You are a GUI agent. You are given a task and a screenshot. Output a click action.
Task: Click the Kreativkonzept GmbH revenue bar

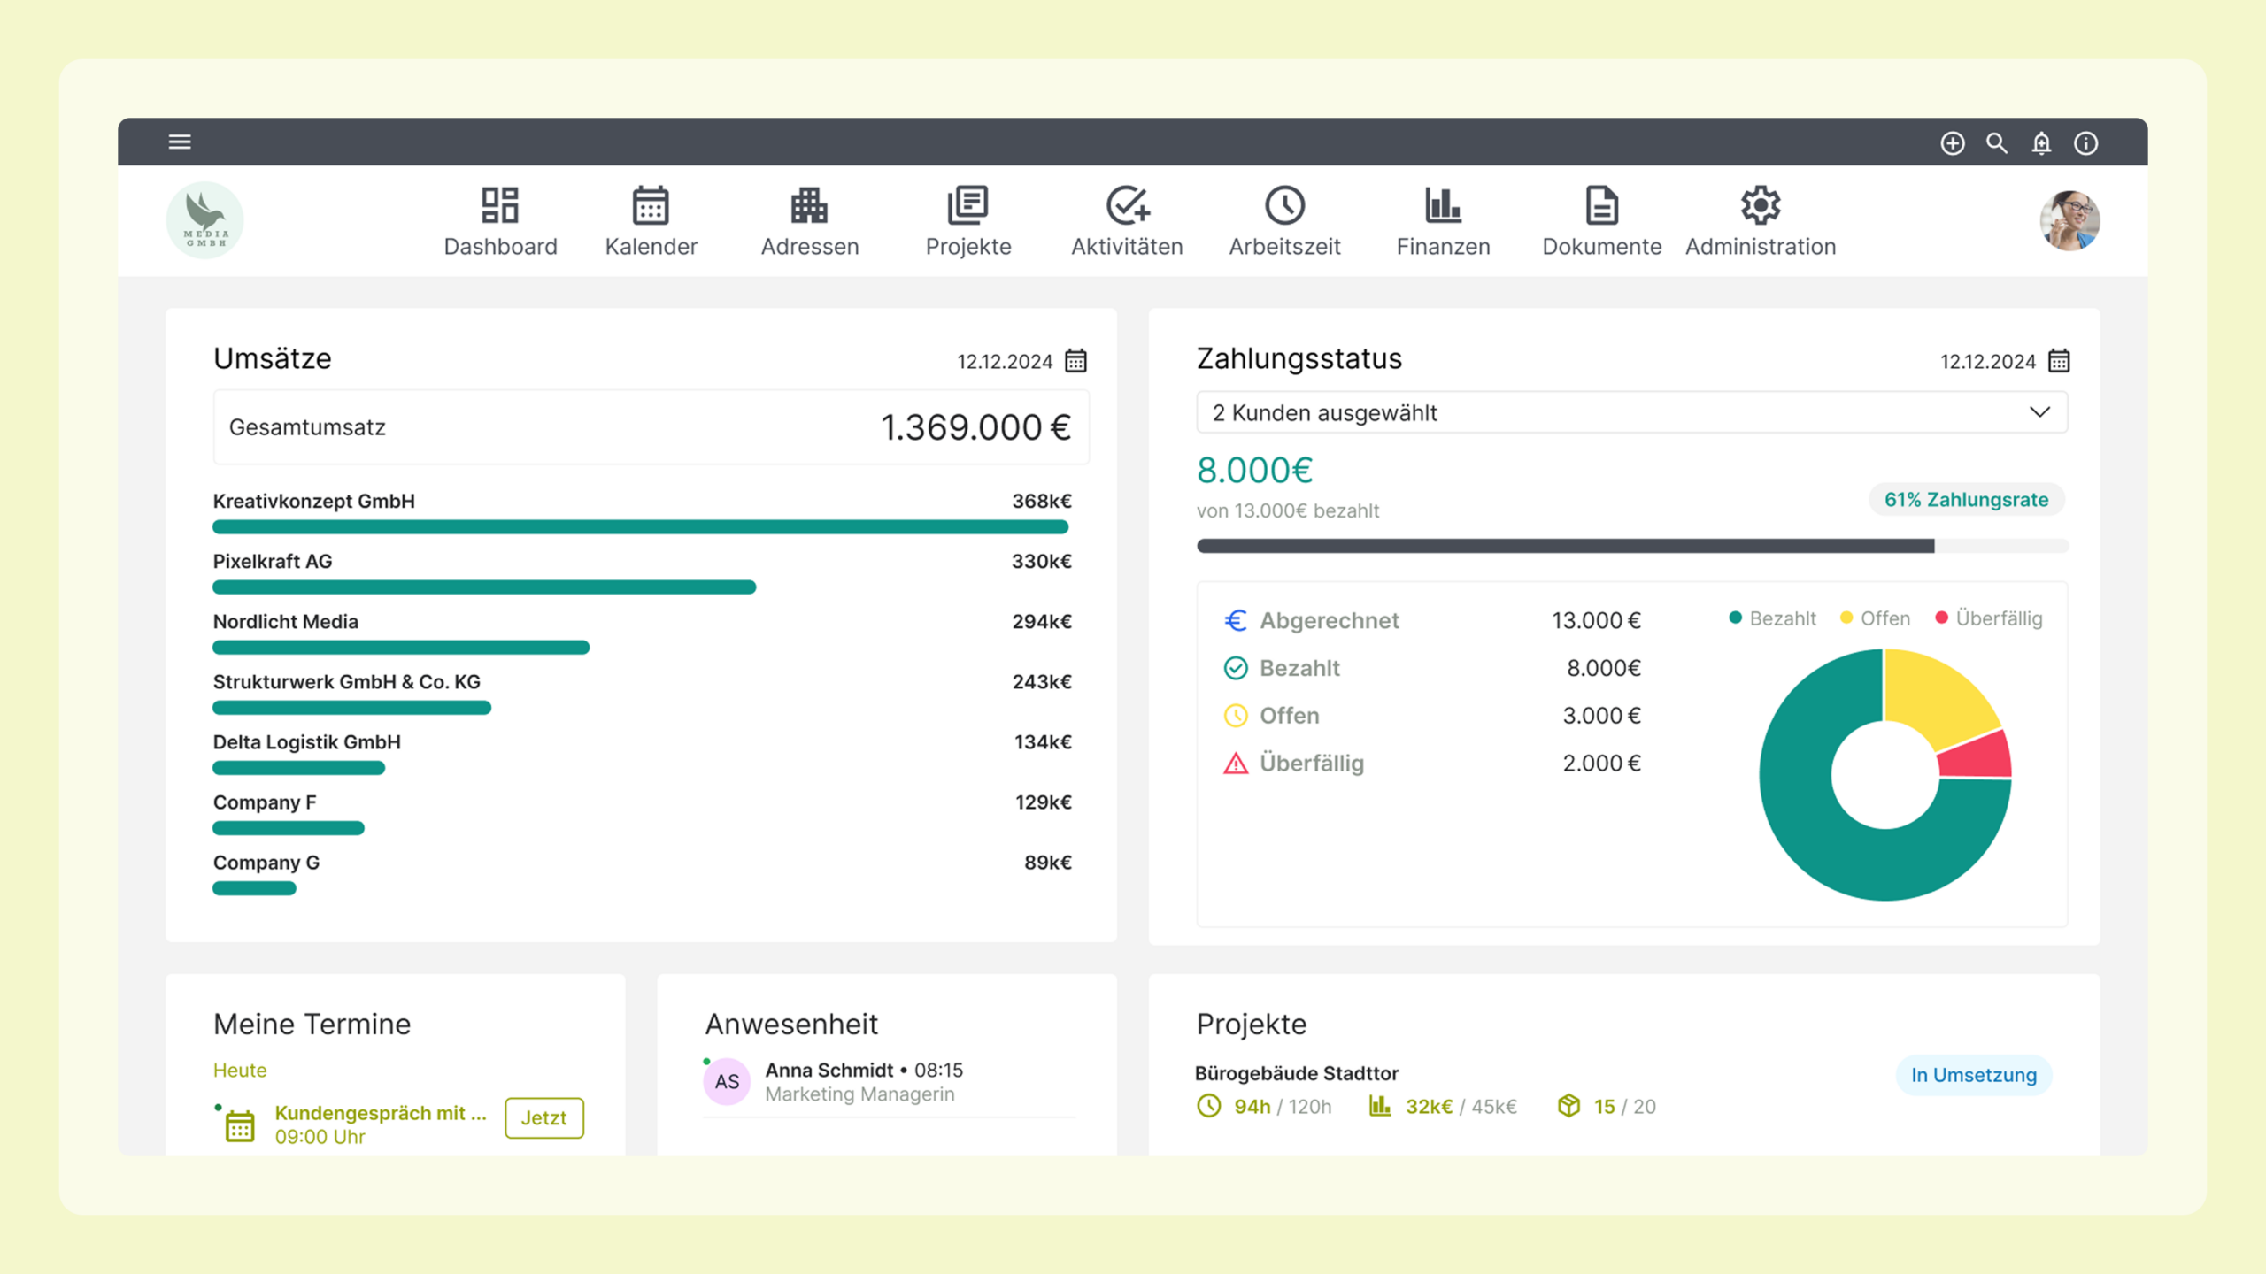coord(640,527)
